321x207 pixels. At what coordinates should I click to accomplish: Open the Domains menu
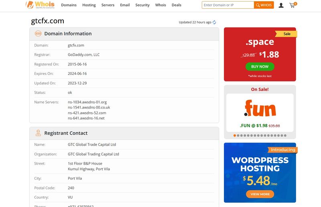[69, 5]
